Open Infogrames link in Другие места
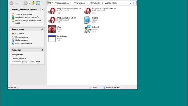The width and height of the screenshot is (188, 106). click(x=20, y=34)
